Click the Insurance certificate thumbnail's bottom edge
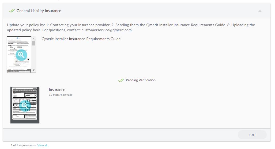 click(25, 122)
